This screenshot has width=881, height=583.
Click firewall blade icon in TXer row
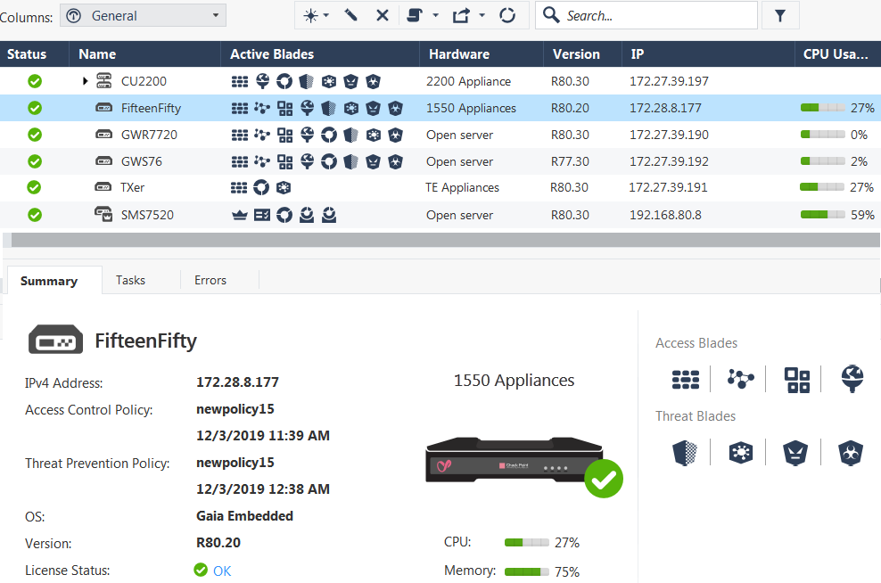[239, 187]
